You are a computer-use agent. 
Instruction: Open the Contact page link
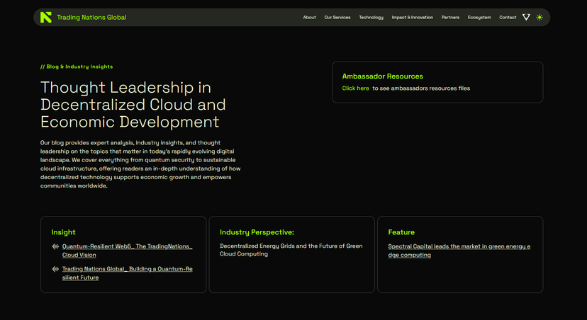pos(508,17)
